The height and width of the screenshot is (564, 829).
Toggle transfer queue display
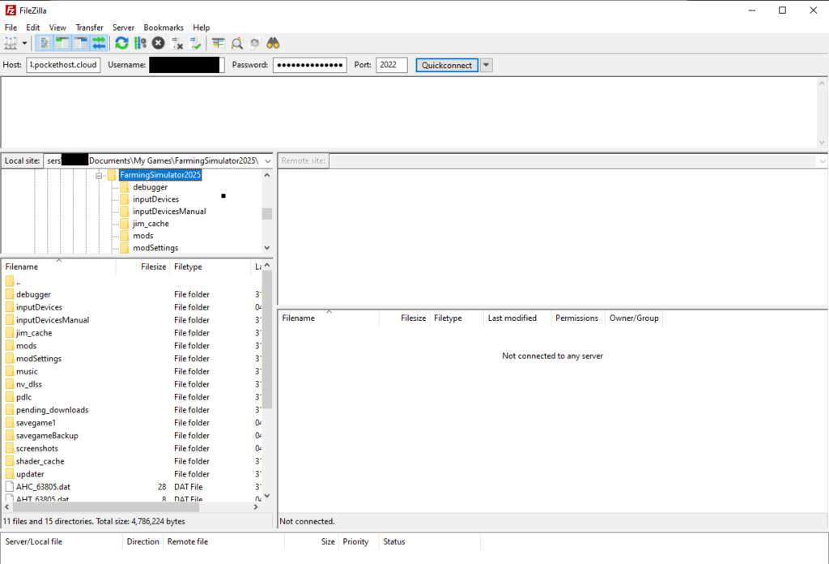pyautogui.click(x=99, y=43)
